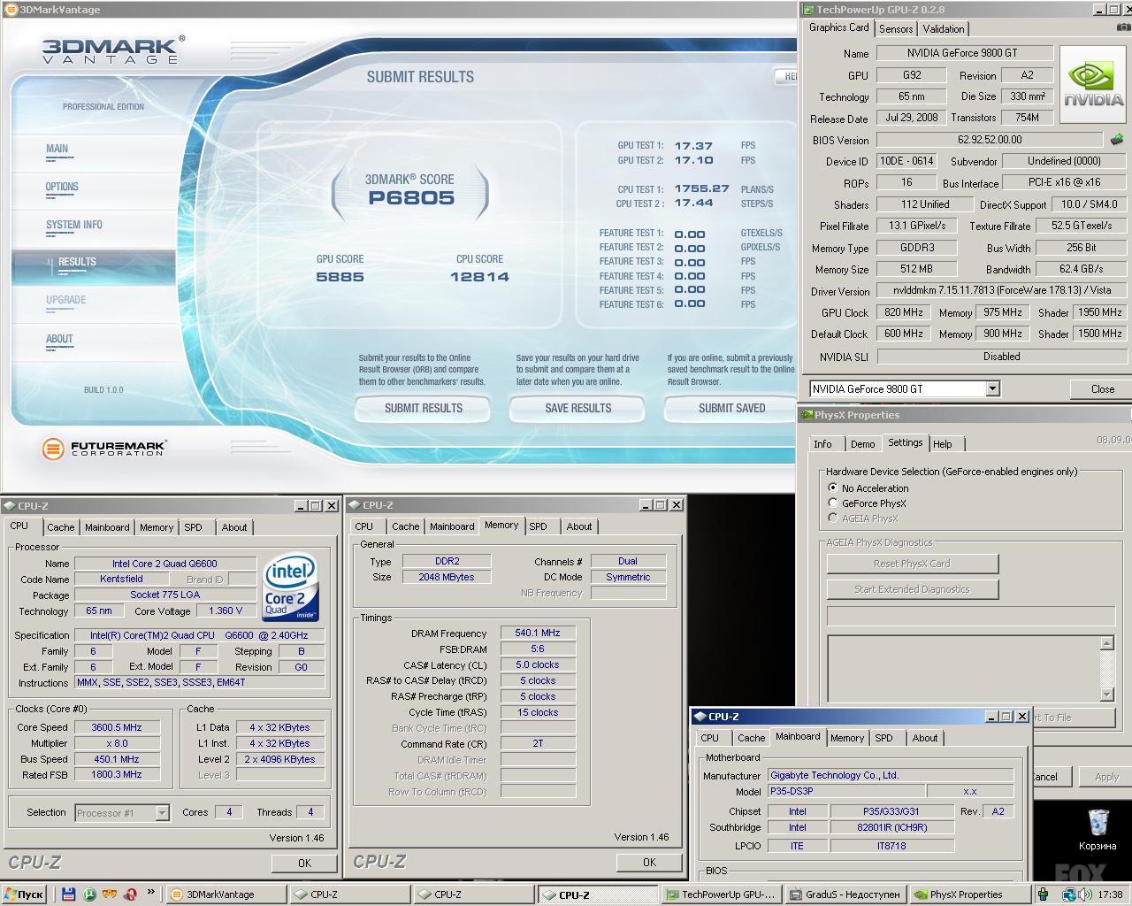This screenshot has width=1132, height=906.
Task: Open About tab in CPU-Z Mainboard window
Action: (925, 737)
